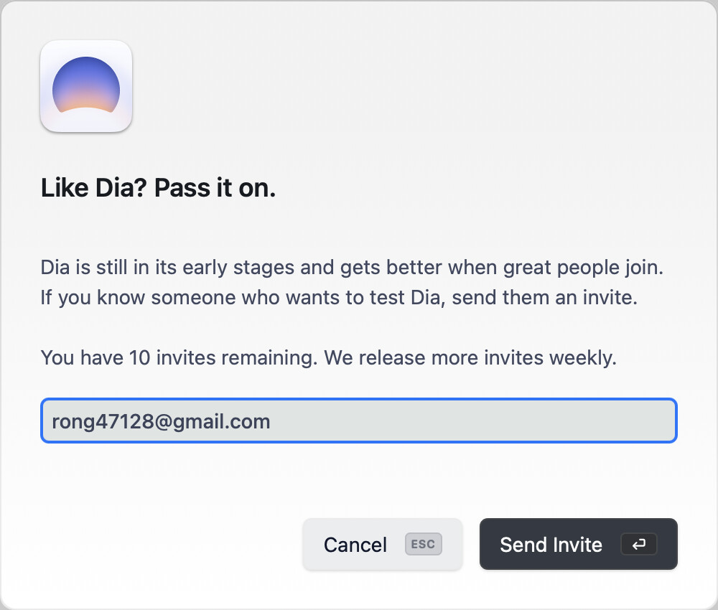Cancel the invite dialog
The width and height of the screenshot is (718, 610).
coord(383,544)
